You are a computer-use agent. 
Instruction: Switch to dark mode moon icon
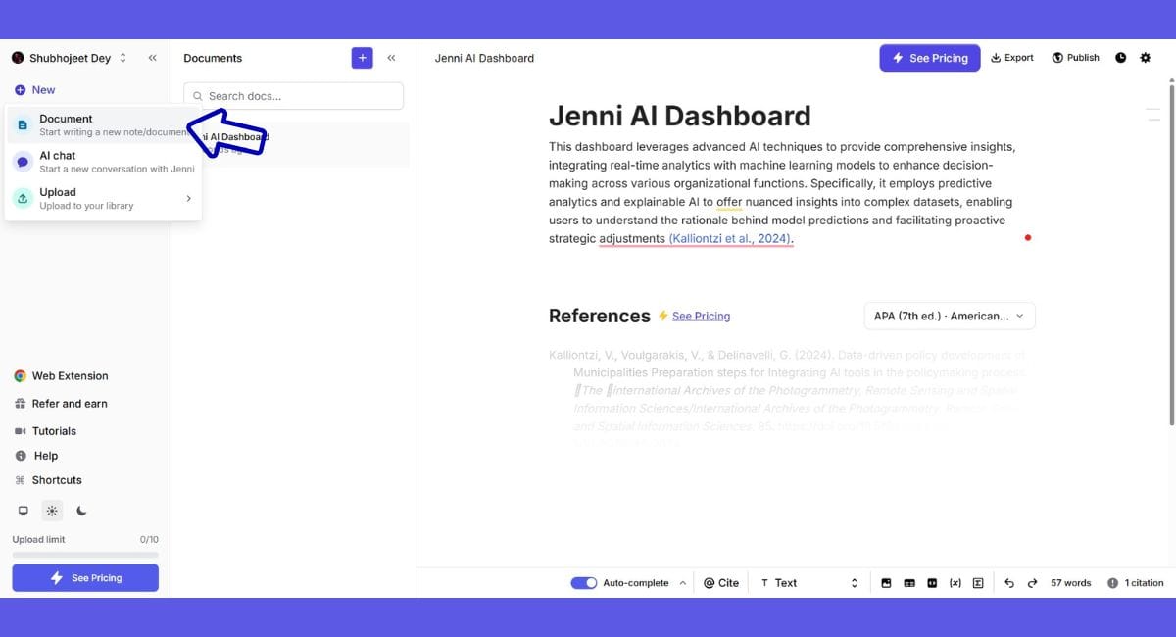pyautogui.click(x=81, y=511)
